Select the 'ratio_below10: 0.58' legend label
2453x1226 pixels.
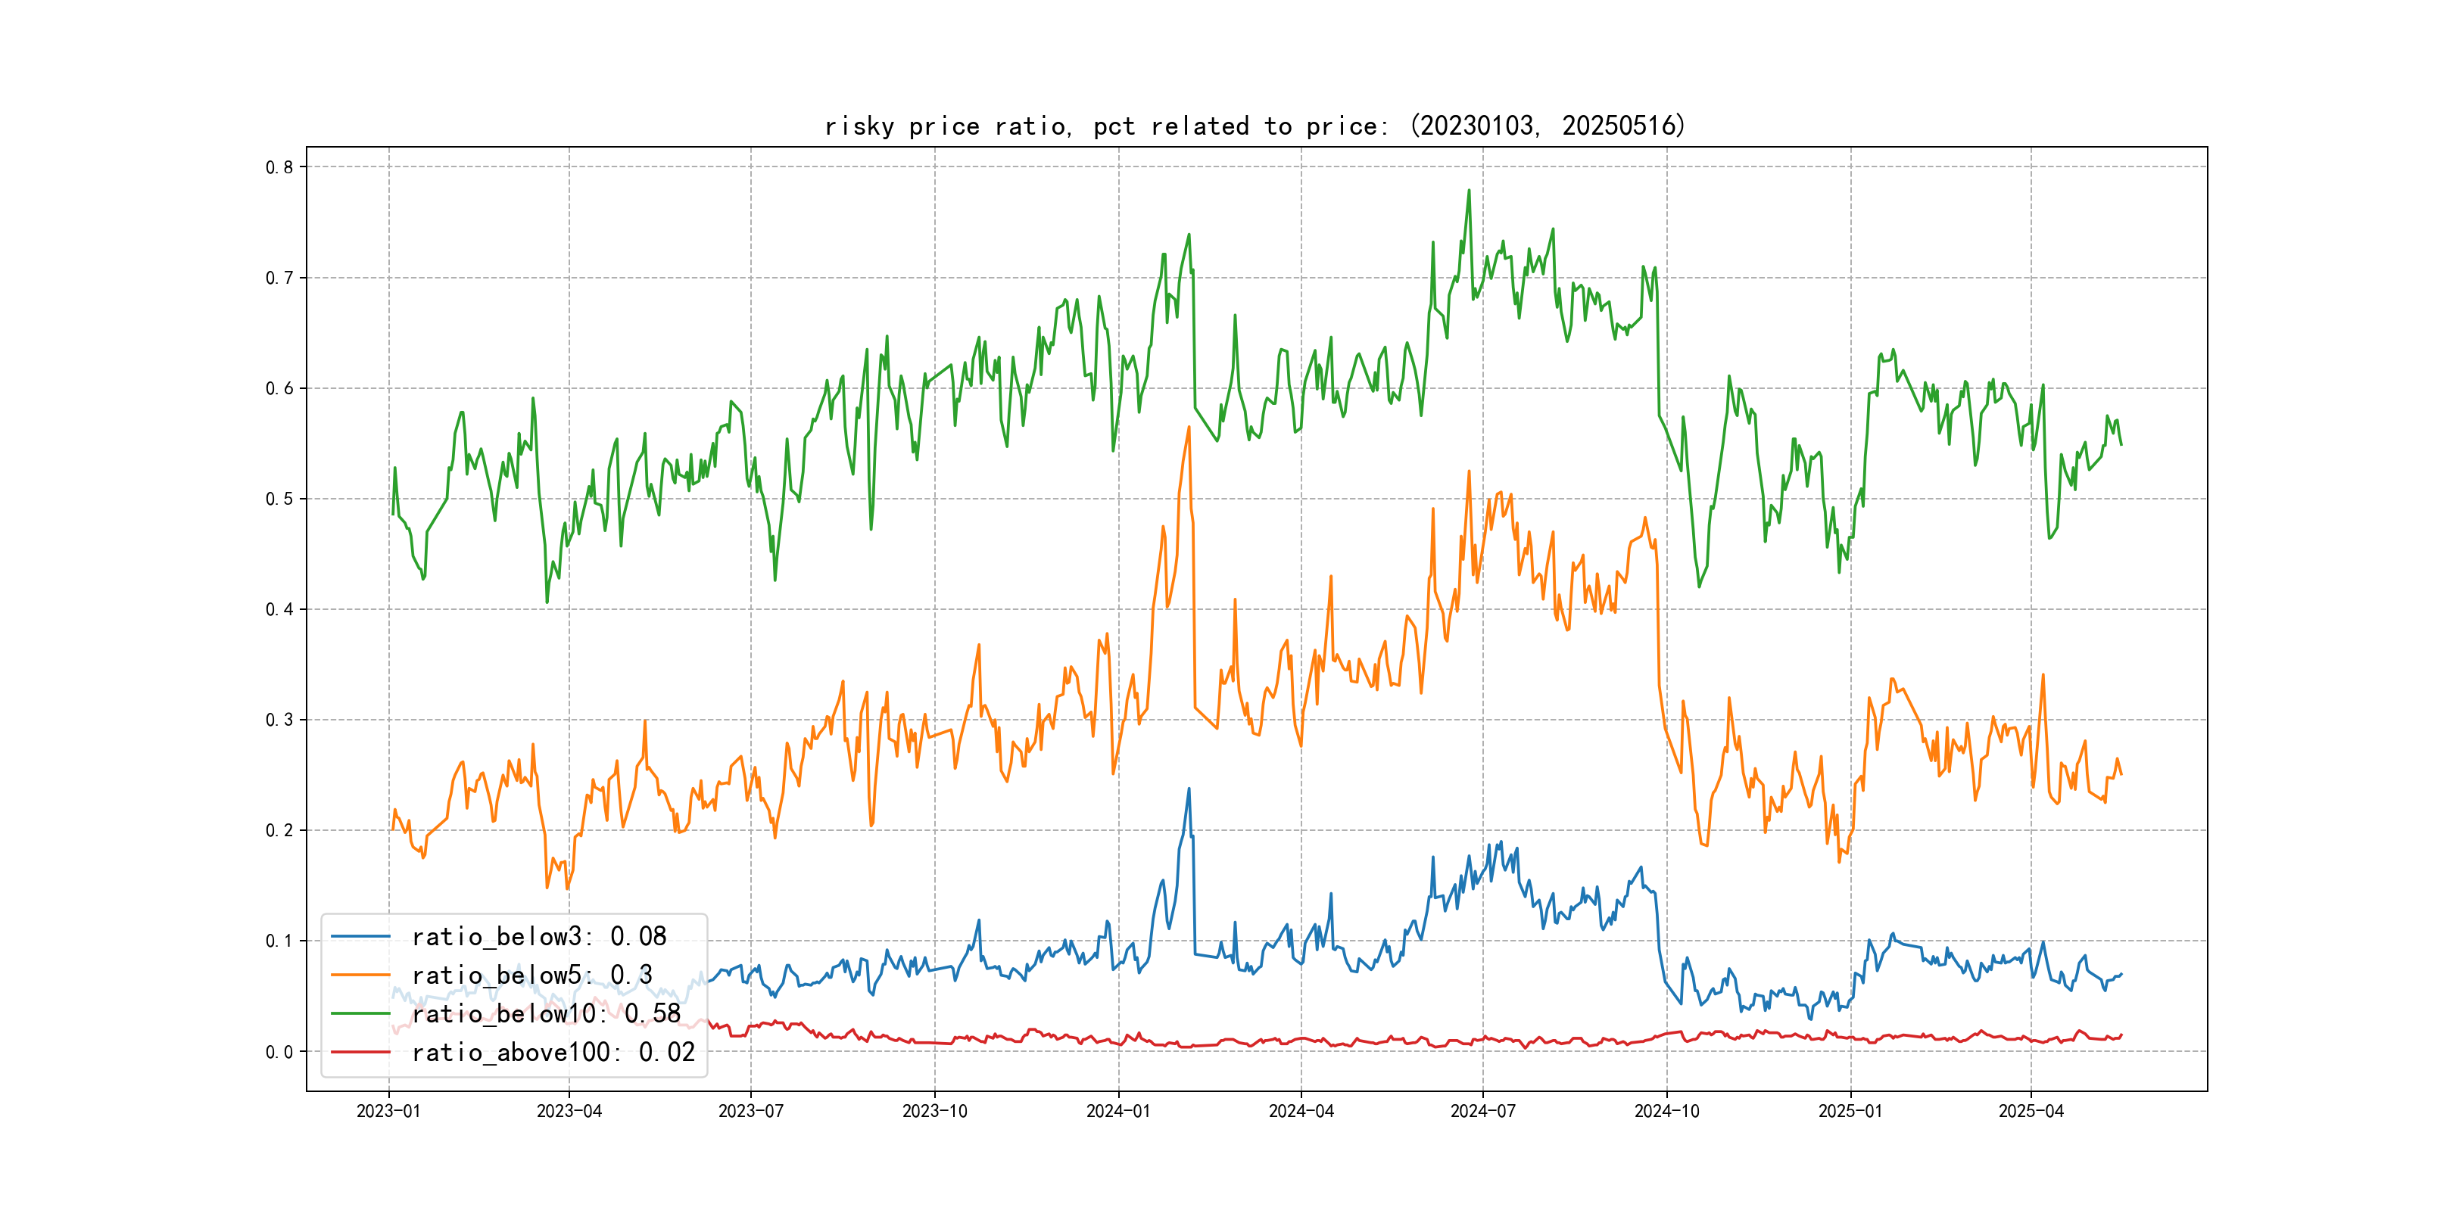(546, 1014)
